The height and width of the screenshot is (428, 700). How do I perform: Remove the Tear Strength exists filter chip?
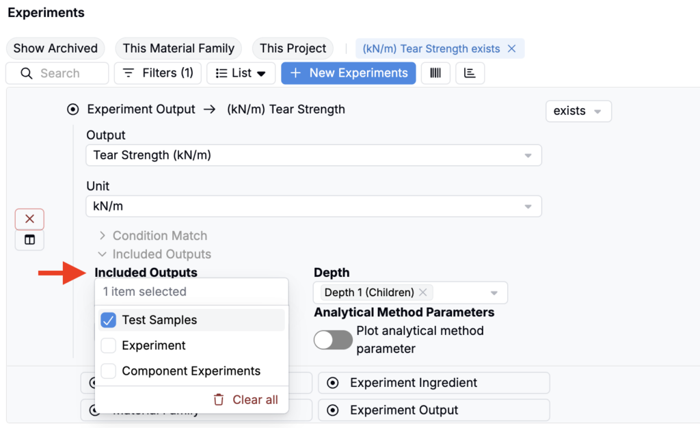(x=511, y=49)
